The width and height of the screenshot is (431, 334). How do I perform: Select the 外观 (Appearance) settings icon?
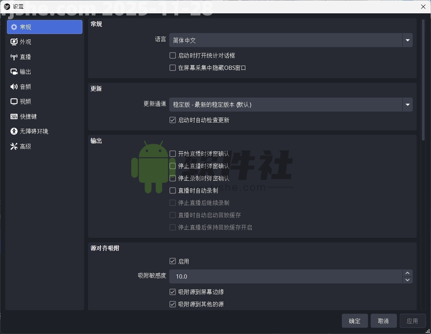coord(14,42)
